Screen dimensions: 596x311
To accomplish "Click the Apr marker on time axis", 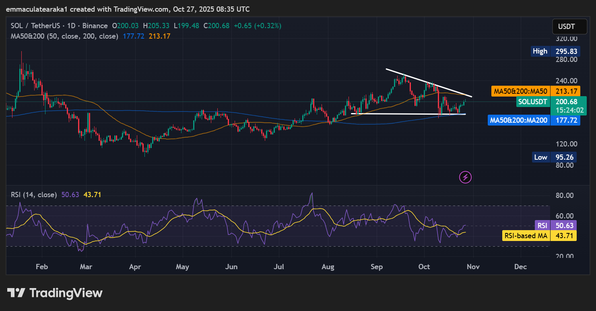I will pos(135,267).
